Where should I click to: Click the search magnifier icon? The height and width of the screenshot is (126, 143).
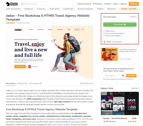(x=22, y=4)
